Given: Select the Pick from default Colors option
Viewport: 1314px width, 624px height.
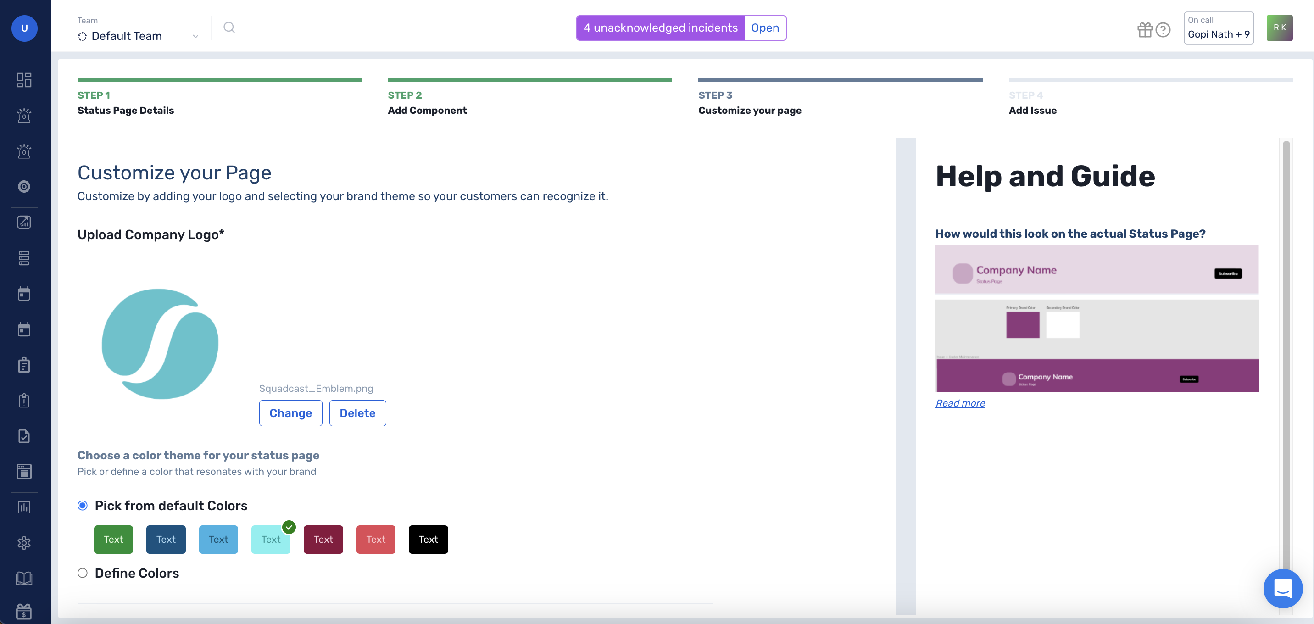Looking at the screenshot, I should tap(82, 505).
